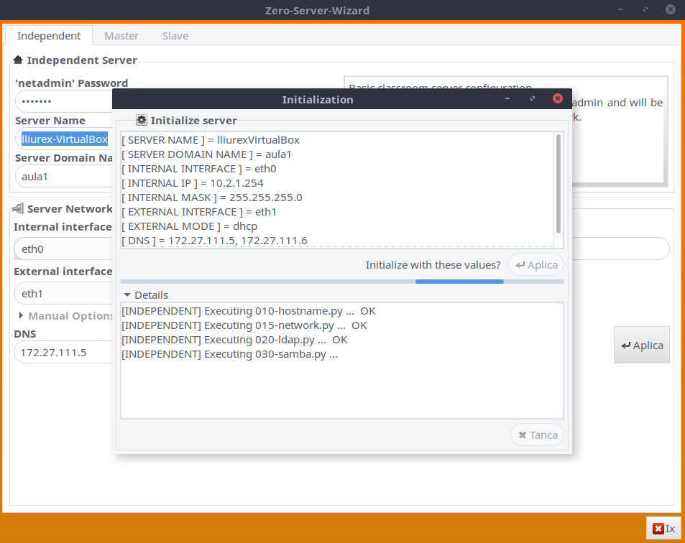The width and height of the screenshot is (685, 543).
Task: Close the Initialization dialog with the red button
Action: coord(557,99)
